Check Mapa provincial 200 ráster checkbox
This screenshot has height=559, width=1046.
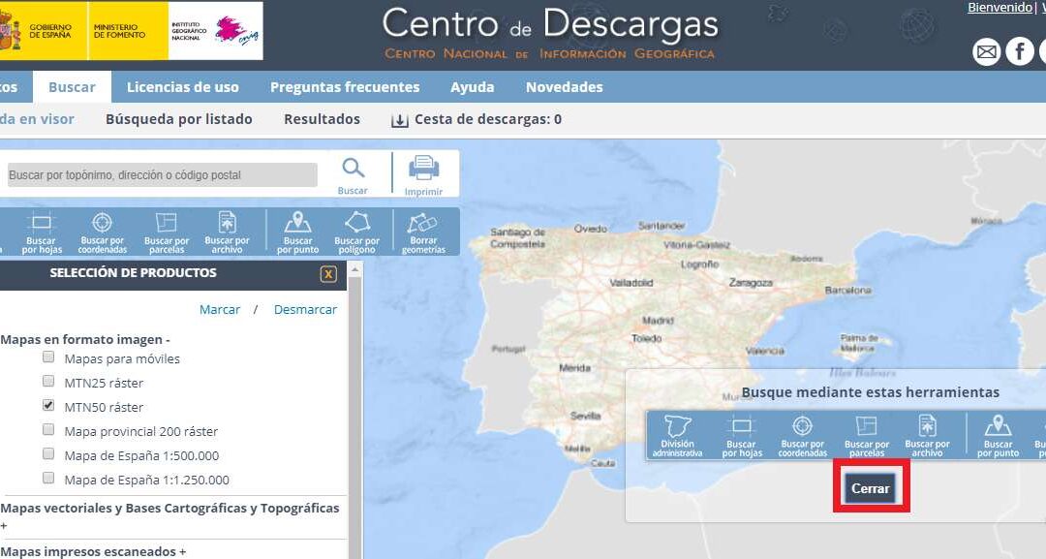click(x=48, y=429)
